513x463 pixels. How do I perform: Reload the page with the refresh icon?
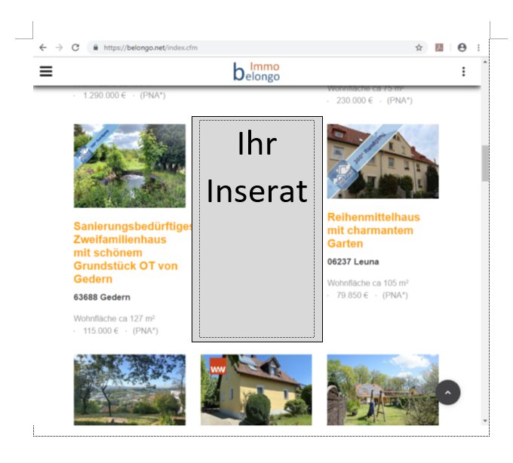tap(75, 48)
